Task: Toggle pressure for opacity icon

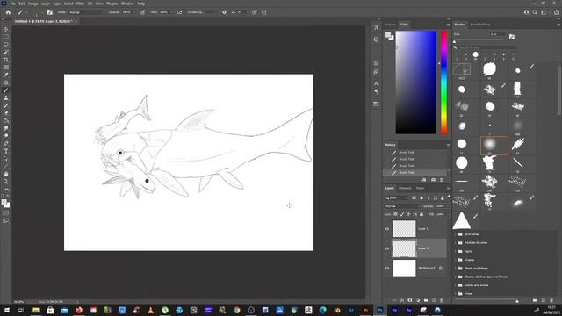Action: [142, 12]
